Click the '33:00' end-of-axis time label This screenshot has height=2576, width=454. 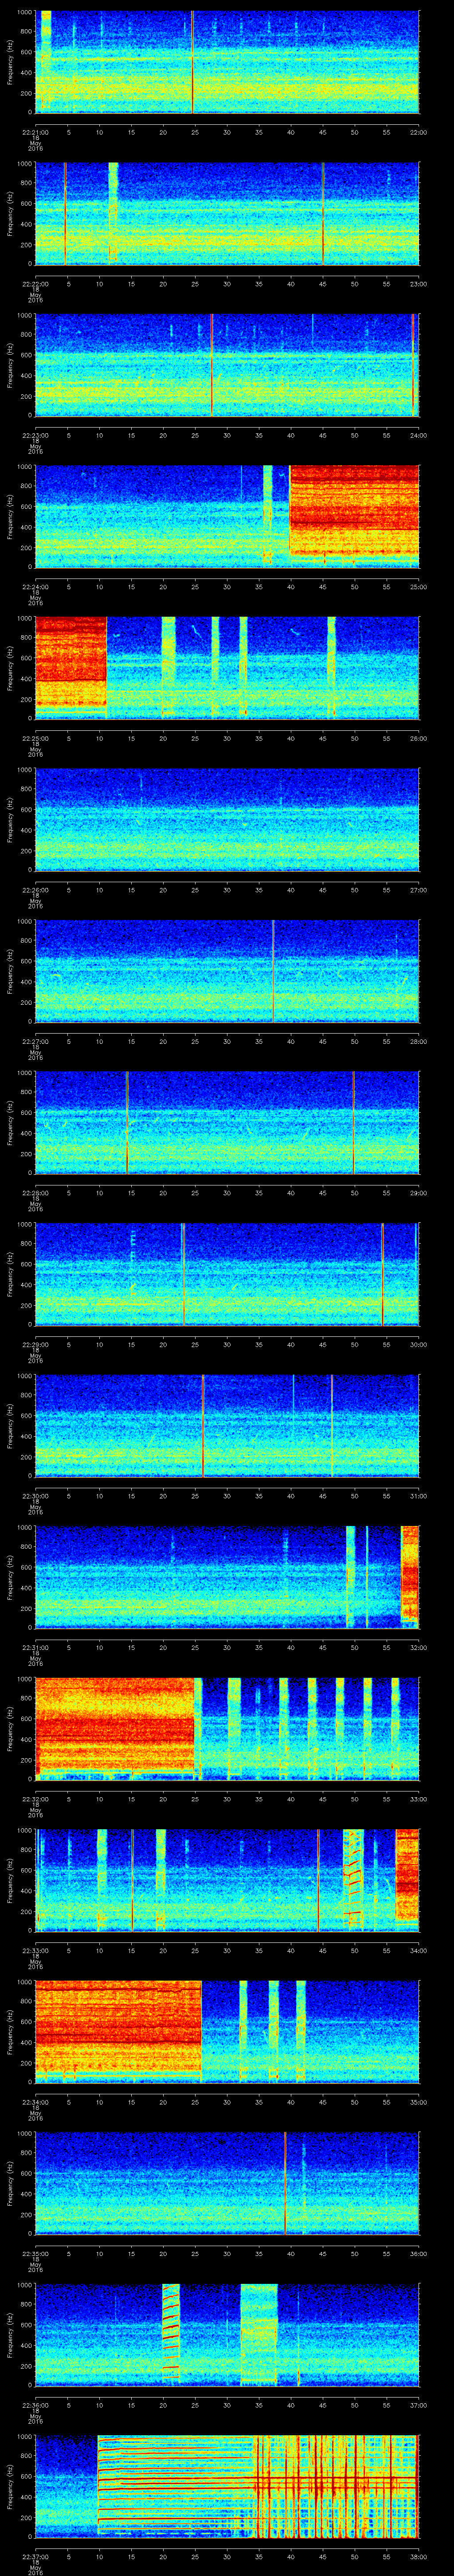418,1798
